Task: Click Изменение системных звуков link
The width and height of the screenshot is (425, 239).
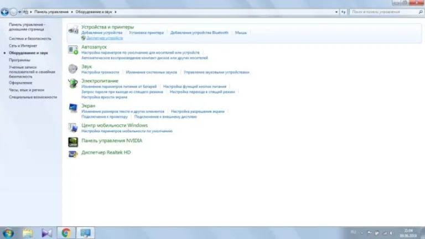Action: [x=151, y=72]
